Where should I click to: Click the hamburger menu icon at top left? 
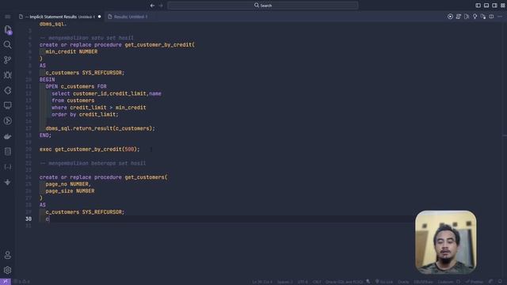[8, 17]
